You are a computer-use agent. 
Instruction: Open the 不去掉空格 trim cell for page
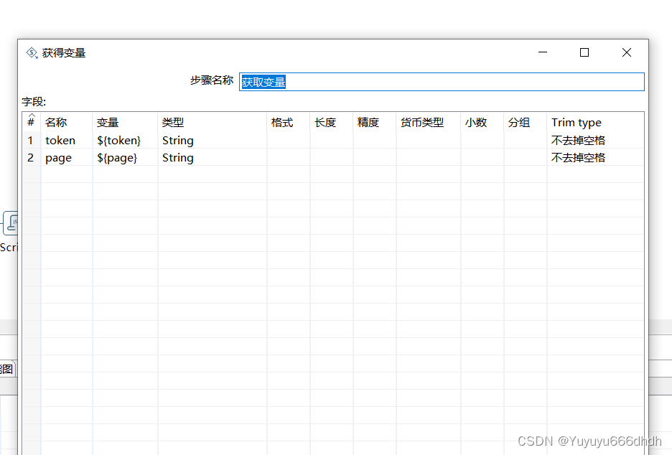[x=595, y=157]
